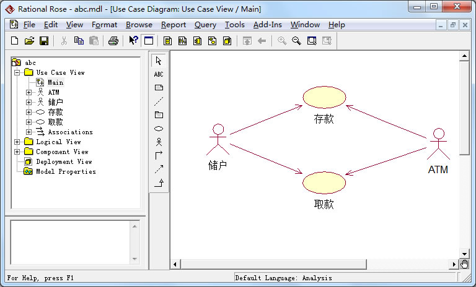
Task: Save the model with the floppy disk icon
Action: [44, 41]
